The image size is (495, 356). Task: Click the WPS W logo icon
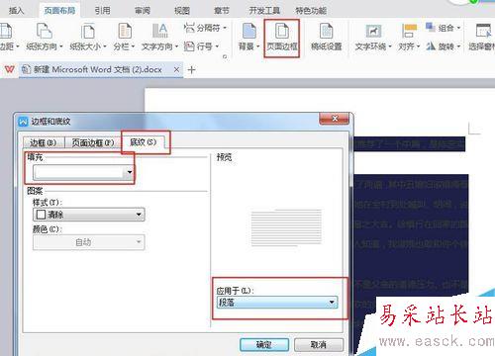pyautogui.click(x=10, y=69)
